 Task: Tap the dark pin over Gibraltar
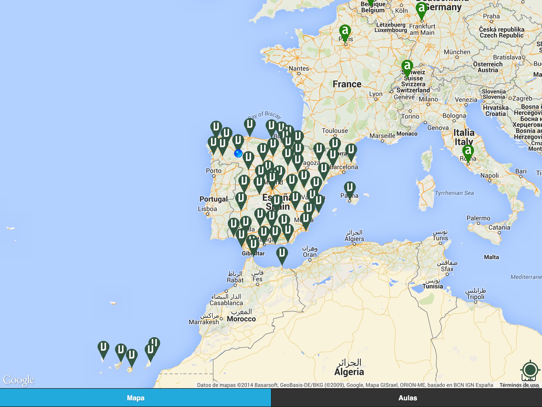click(253, 244)
